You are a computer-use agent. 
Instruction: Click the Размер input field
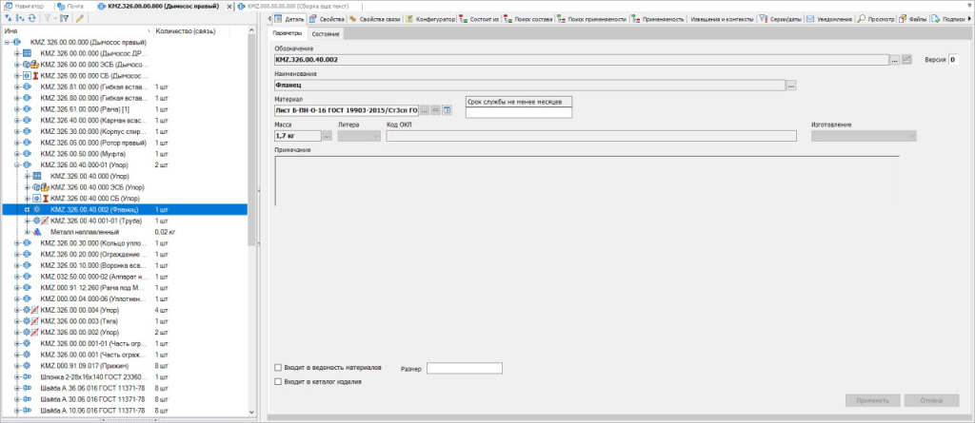coord(464,368)
